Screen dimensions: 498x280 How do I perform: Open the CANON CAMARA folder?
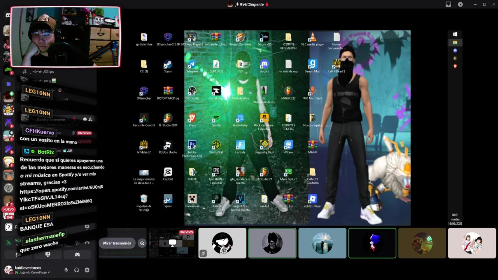click(312, 176)
